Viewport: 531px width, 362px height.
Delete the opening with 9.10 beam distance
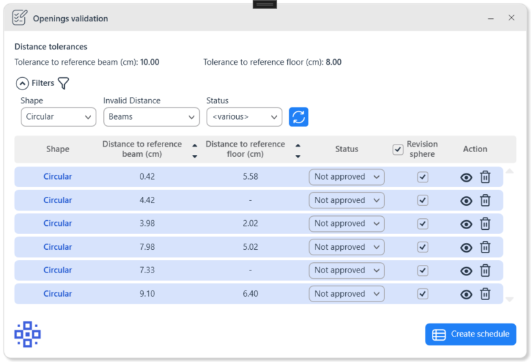[485, 294]
